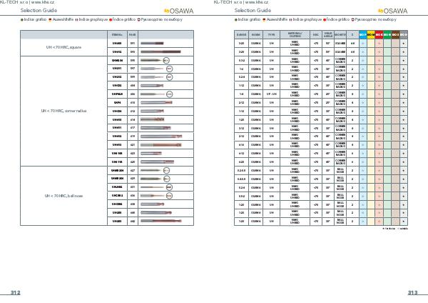Click first square end mill tool image
The image size is (428, 303).
tap(153, 44)
